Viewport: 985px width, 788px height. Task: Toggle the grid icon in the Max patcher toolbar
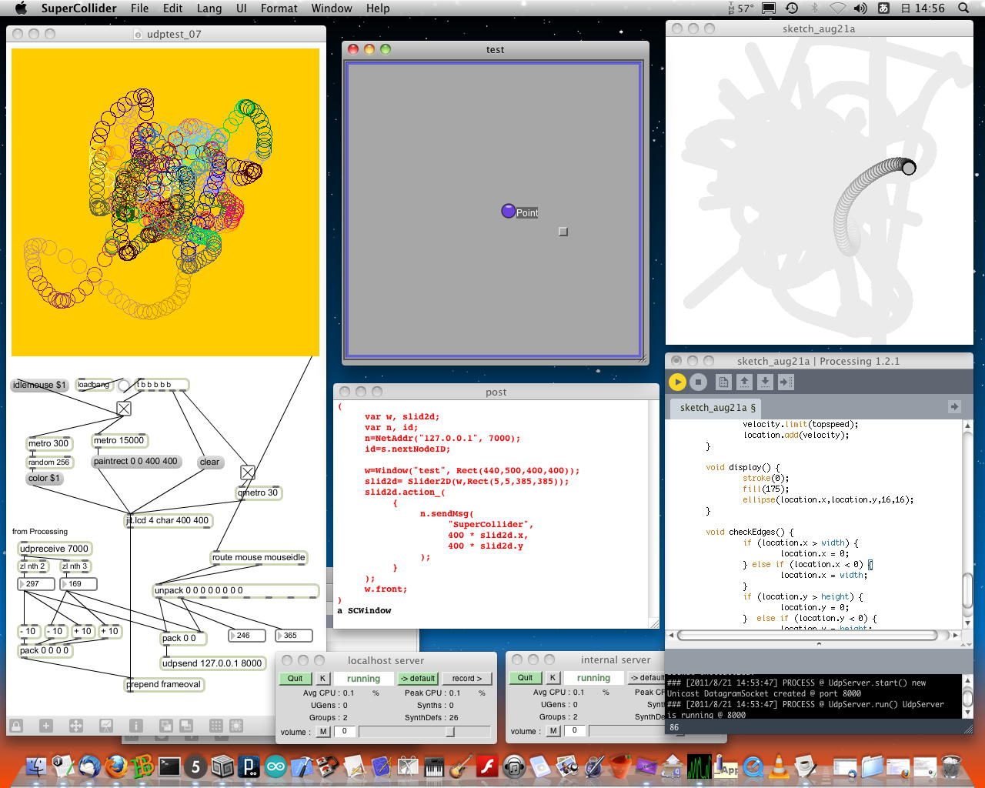pos(216,726)
